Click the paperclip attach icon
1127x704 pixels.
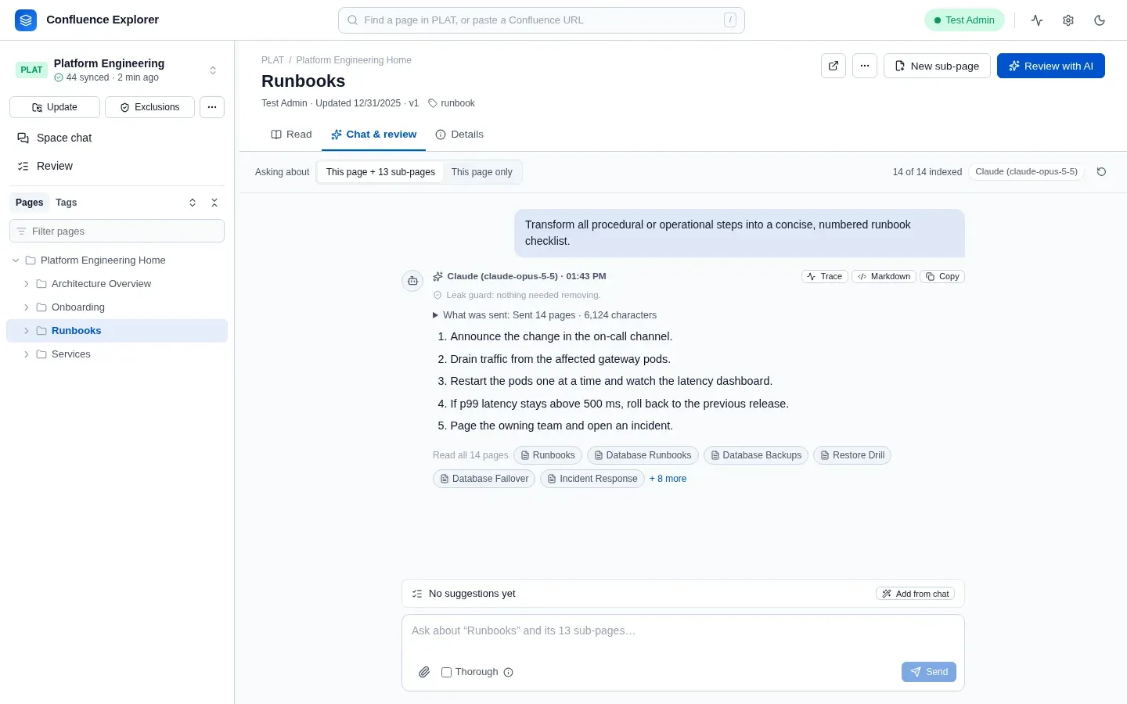coord(424,672)
